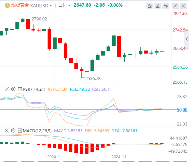Image resolution: width=189 pixels, height=162 pixels.
Task: Expand the MACD panel plus box
Action: [20, 131]
